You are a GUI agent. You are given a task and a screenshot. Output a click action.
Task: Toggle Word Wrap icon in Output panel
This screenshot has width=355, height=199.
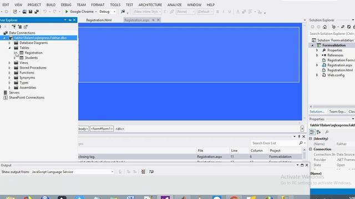pyautogui.click(x=151, y=172)
